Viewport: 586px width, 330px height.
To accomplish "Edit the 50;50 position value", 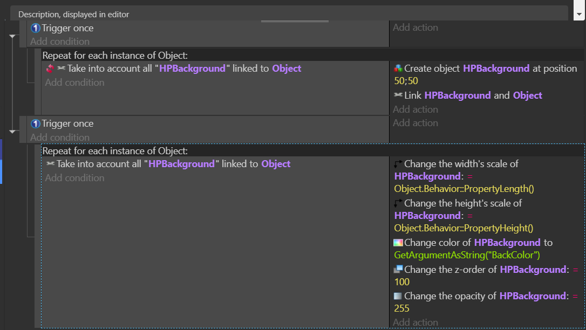I will click(x=406, y=81).
